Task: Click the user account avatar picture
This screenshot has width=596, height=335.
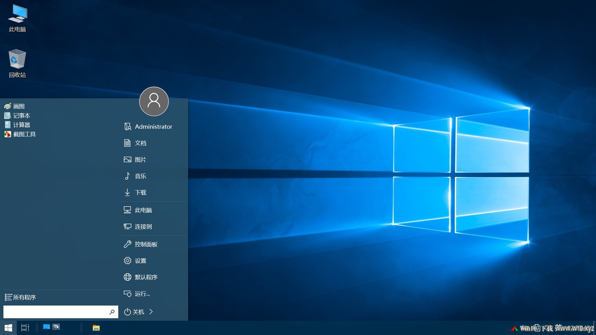Action: 154,101
